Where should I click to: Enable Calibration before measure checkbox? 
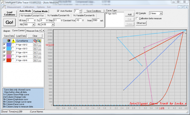coord(137,18)
